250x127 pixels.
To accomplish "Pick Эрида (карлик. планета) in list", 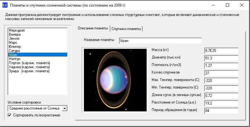I will [29, 71].
